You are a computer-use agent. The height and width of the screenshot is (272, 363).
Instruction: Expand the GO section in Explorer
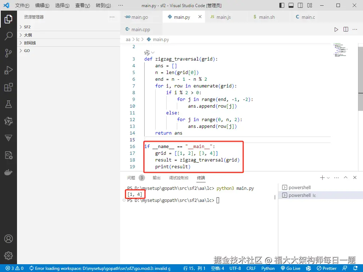[x=68, y=51]
